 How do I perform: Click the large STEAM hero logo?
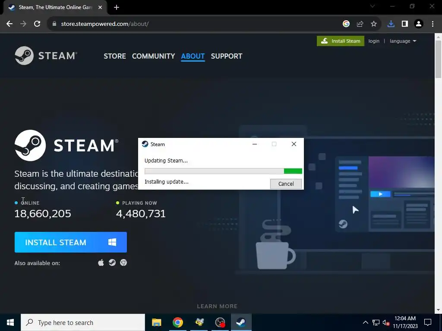point(66,146)
